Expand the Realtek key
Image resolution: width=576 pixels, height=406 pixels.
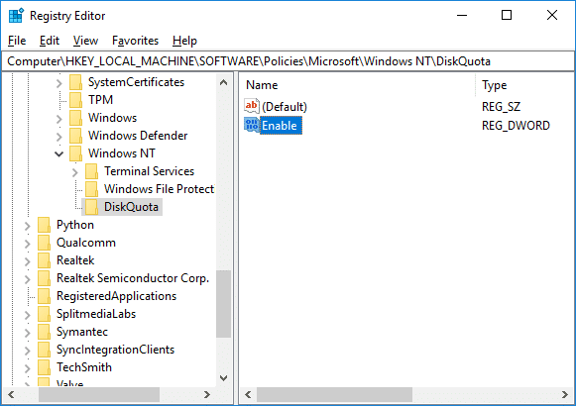(x=27, y=260)
